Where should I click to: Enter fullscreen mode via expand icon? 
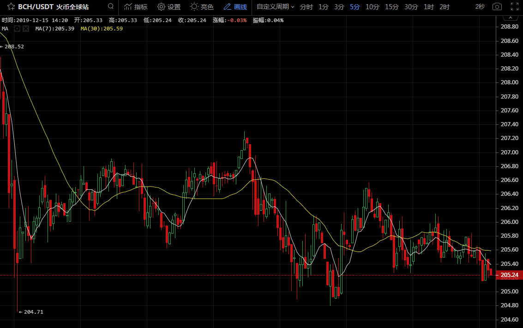coord(515,6)
